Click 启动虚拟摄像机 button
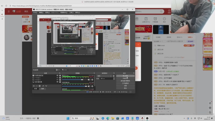215x121 pixels. pyautogui.click(x=125, y=81)
